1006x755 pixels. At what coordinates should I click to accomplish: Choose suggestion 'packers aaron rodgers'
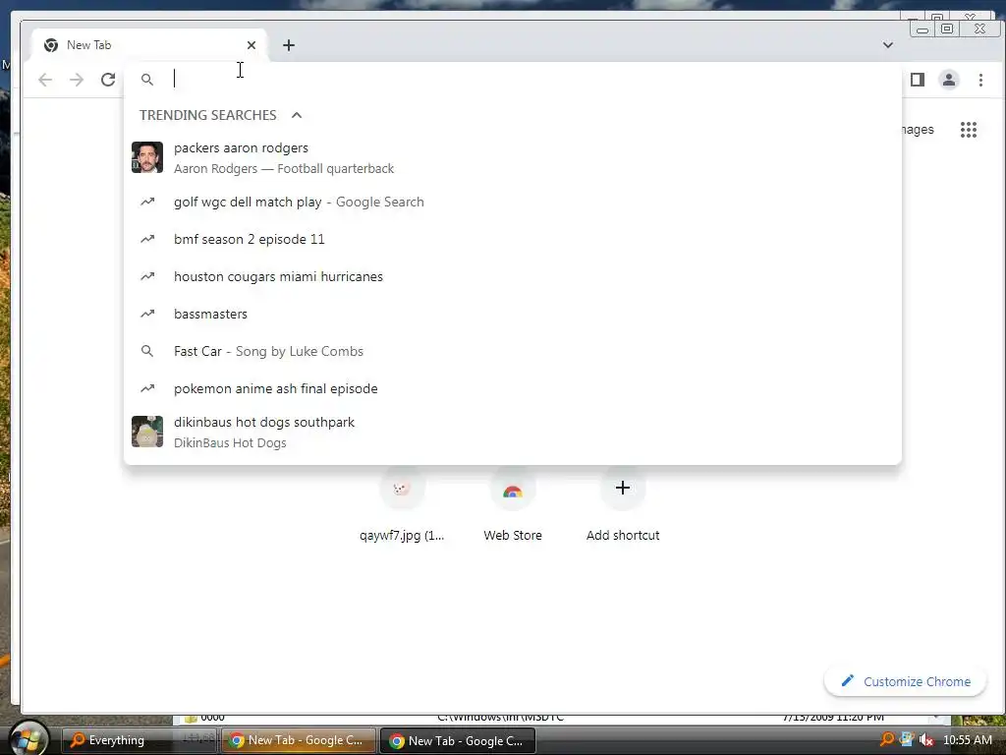pyautogui.click(x=512, y=158)
